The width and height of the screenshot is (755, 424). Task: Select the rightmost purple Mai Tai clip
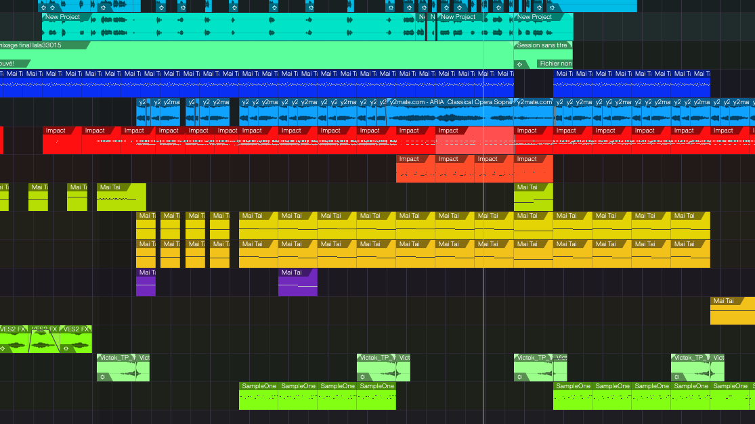(x=297, y=283)
